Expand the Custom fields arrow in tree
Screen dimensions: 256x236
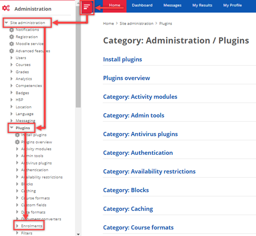(17, 205)
